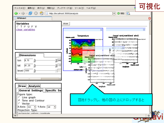Open the forward button history dropdown arrow
The height and width of the screenshot is (123, 164).
(x=27, y=14)
